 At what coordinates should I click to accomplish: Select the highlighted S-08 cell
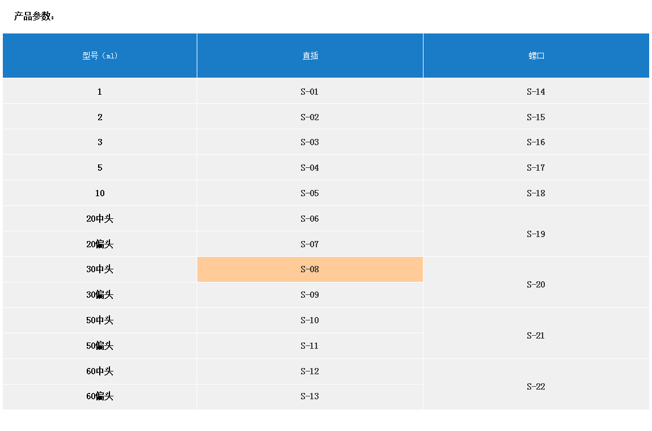310,269
